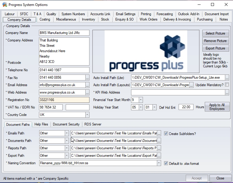Open the SFDC tab

point(24,14)
